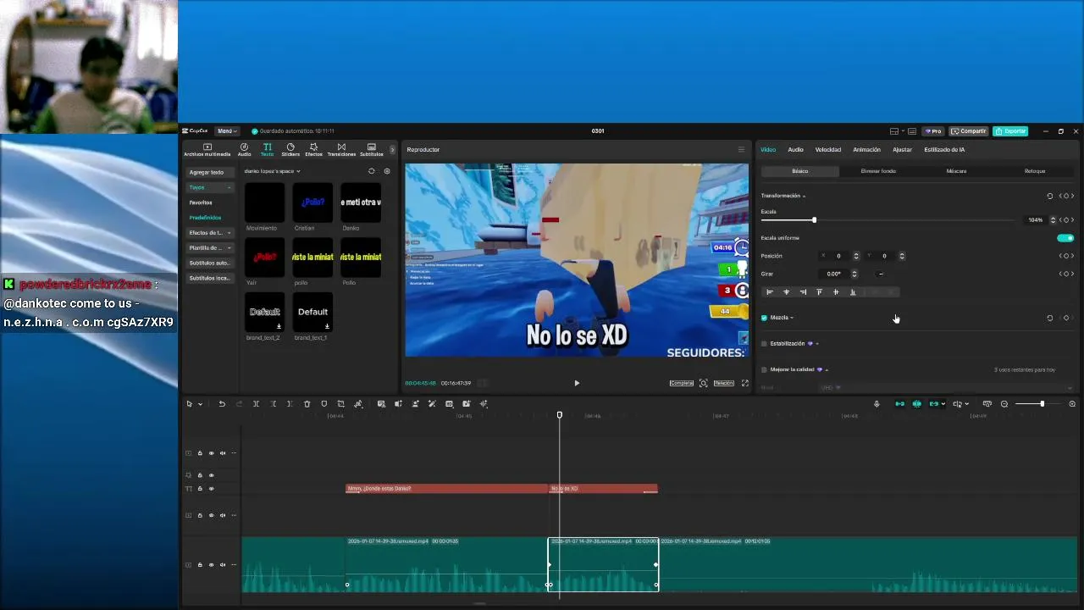1084x610 pixels.
Task: Hide the main video track
Action: 212,565
